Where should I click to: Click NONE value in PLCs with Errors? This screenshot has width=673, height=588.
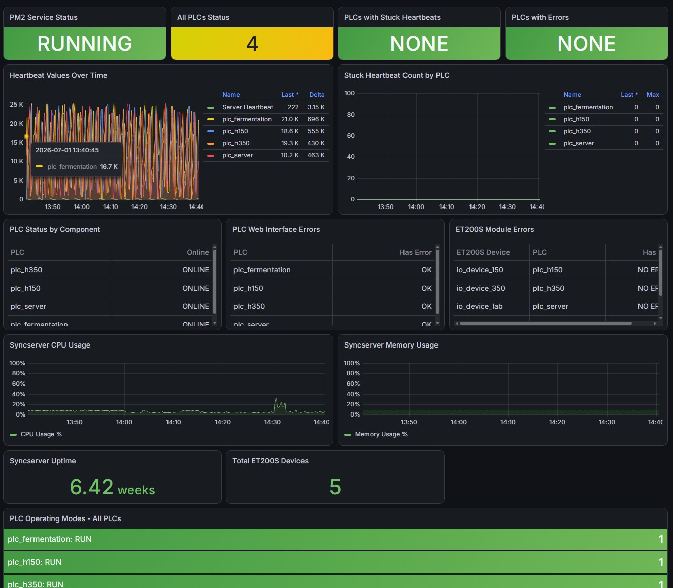click(587, 44)
